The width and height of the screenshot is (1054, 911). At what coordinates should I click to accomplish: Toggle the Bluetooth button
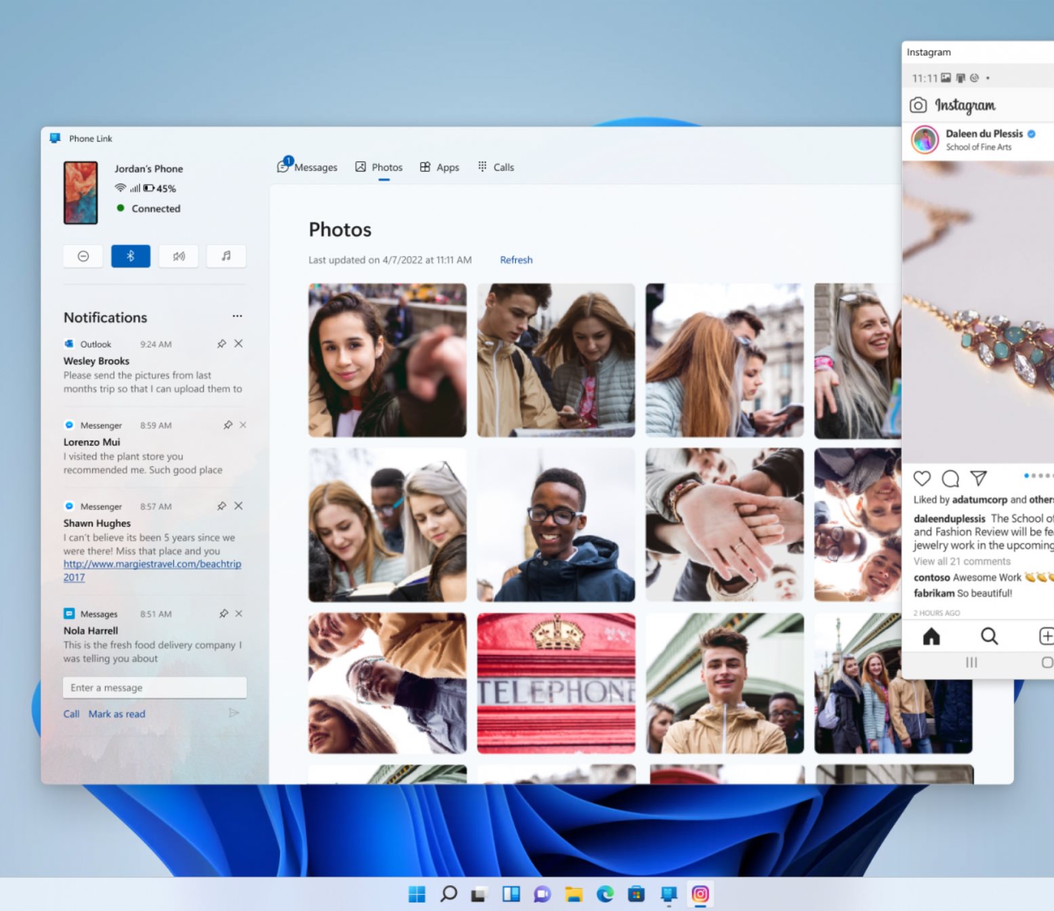tap(131, 256)
